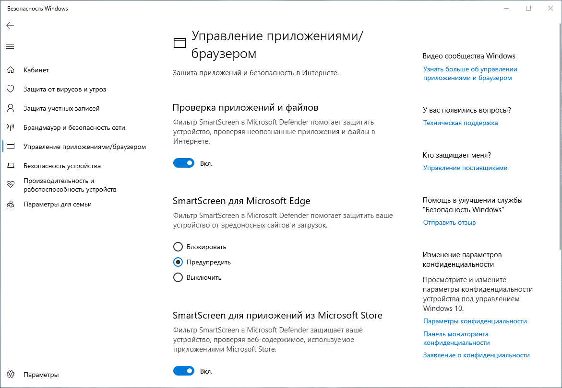Choose Выключить for SmartScreen для Microsoft Edge
562x388 pixels.
[178, 277]
